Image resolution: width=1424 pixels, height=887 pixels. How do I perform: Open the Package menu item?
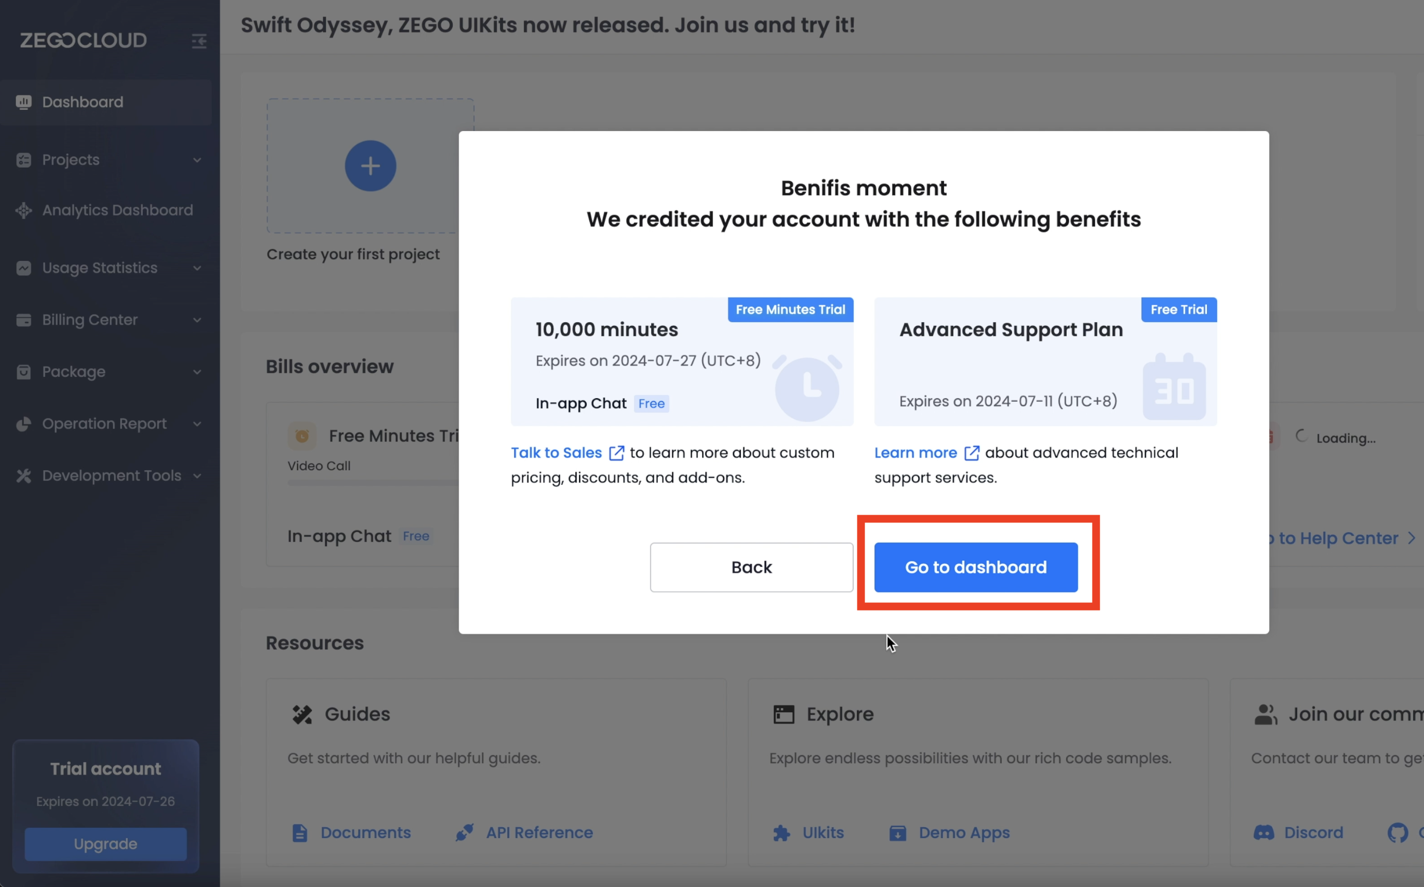click(74, 372)
